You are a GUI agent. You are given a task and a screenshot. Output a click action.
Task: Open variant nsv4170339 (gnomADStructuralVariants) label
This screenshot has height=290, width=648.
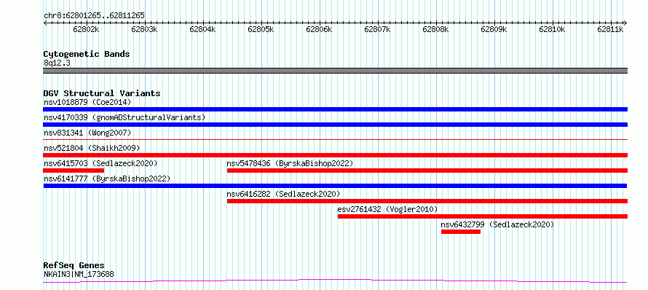(125, 117)
